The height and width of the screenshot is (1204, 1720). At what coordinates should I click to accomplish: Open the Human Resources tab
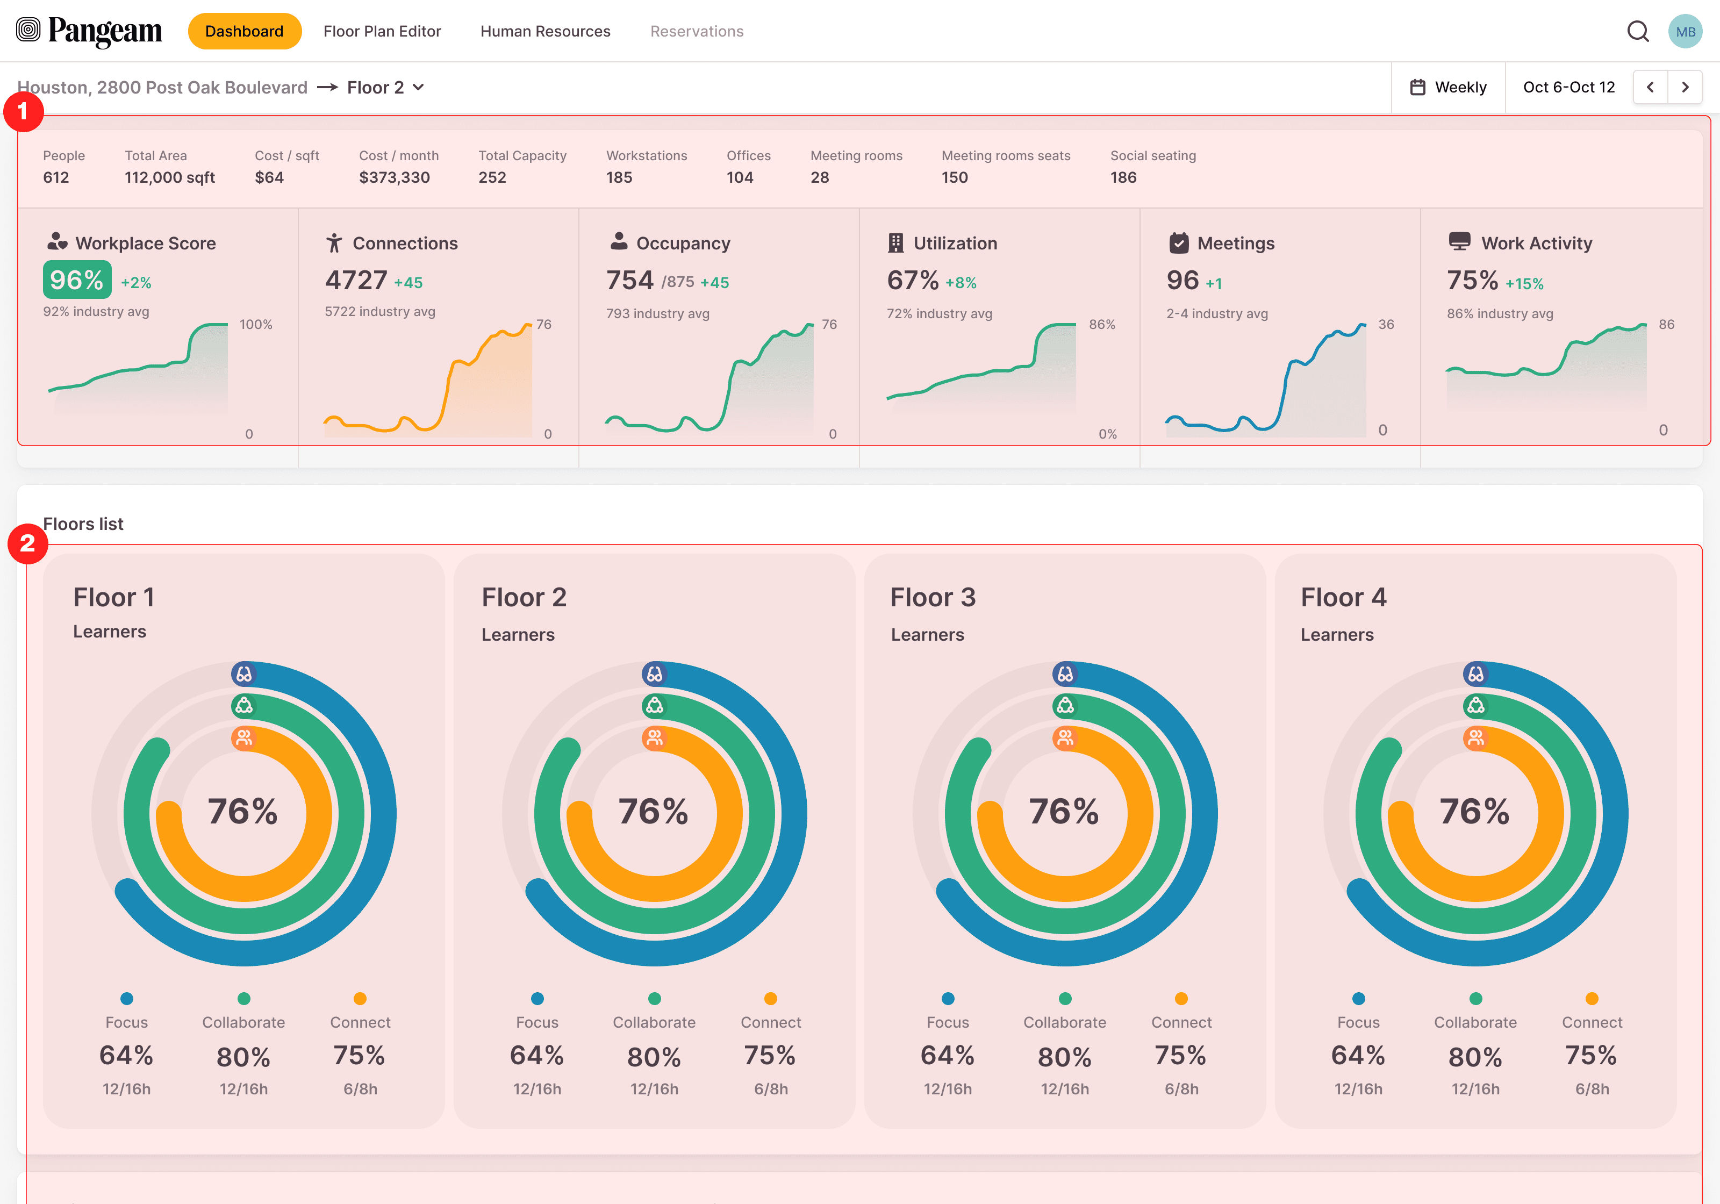pyautogui.click(x=546, y=32)
